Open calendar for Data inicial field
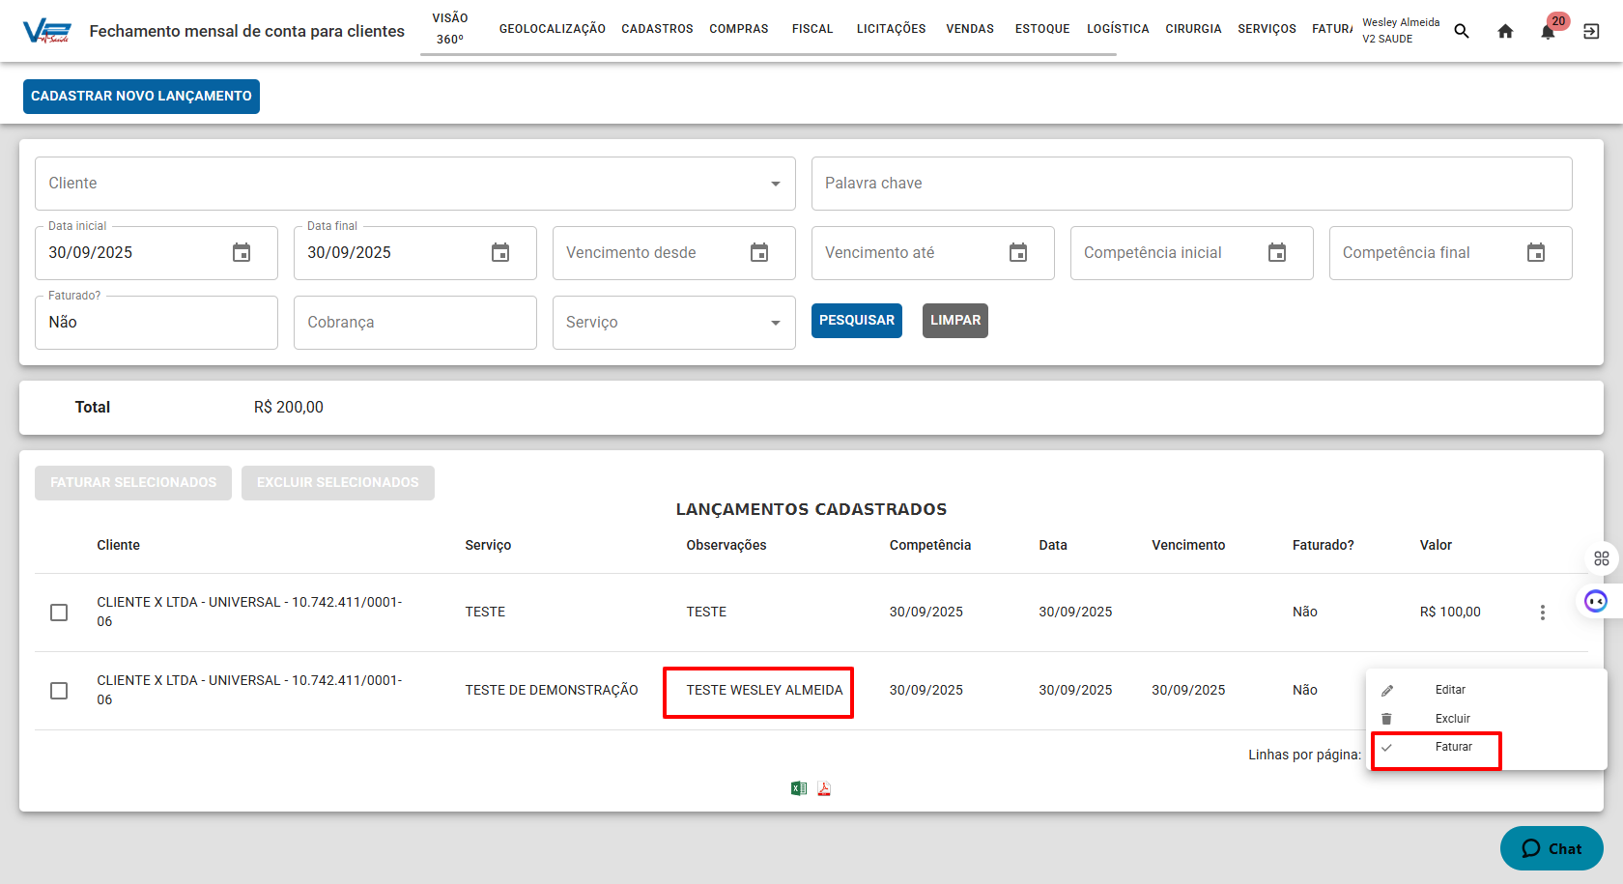 pyautogui.click(x=242, y=253)
